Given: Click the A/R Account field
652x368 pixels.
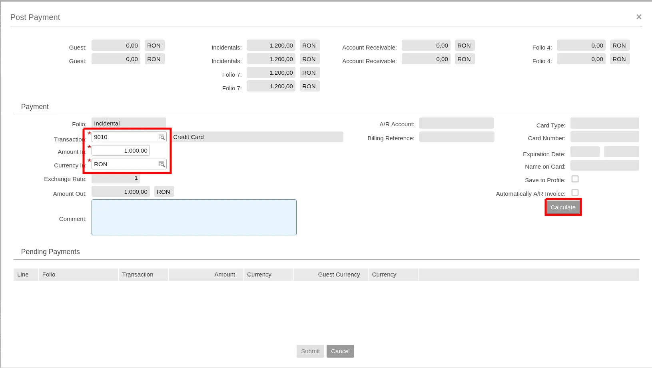Looking at the screenshot, I should click(457, 123).
